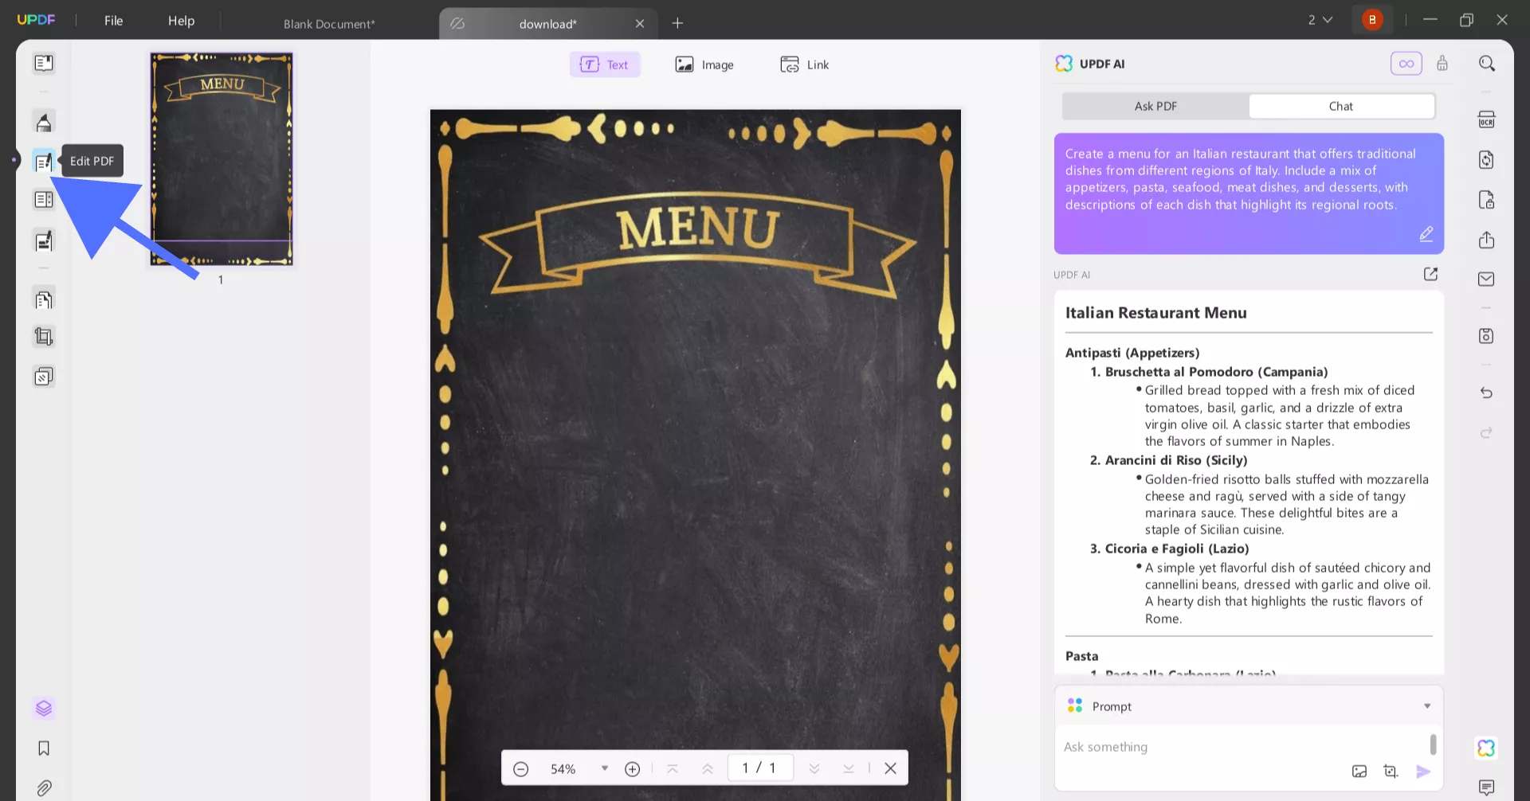Screen dimensions: 1530x801
Task: Save as other disk icon
Action: [x=1486, y=336]
